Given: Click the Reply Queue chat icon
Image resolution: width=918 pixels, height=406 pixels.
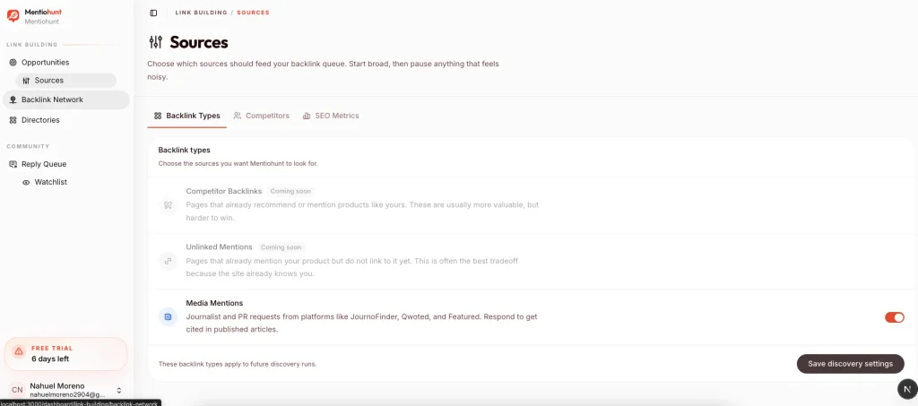Looking at the screenshot, I should 13,164.
